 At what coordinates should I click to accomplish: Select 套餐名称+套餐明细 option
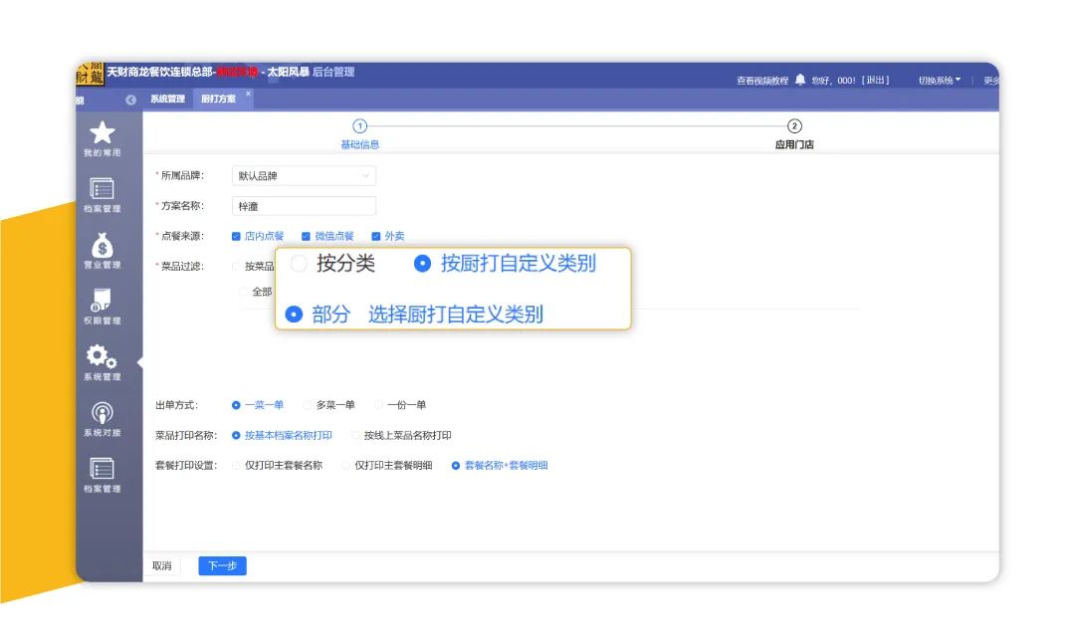click(x=455, y=466)
